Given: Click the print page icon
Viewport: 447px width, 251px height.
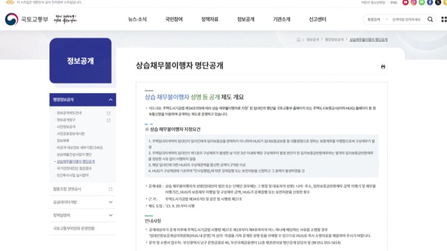Looking at the screenshot, I should 383,66.
